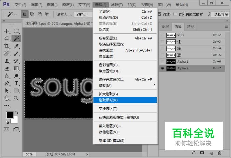Screen dimensions: 231x158
Task: Enable 对所有图层取样 checkbox
Action: (175, 14)
